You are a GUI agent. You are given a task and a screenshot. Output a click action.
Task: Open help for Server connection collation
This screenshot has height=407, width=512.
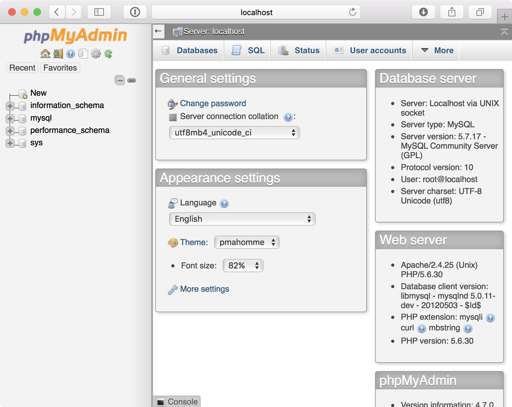click(x=288, y=117)
